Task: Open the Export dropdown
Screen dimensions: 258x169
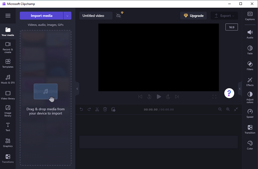Action: click(224, 15)
